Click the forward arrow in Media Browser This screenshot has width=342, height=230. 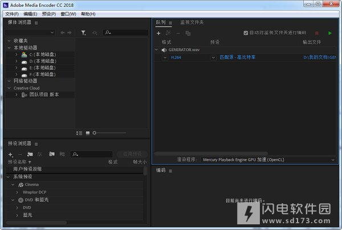point(70,32)
